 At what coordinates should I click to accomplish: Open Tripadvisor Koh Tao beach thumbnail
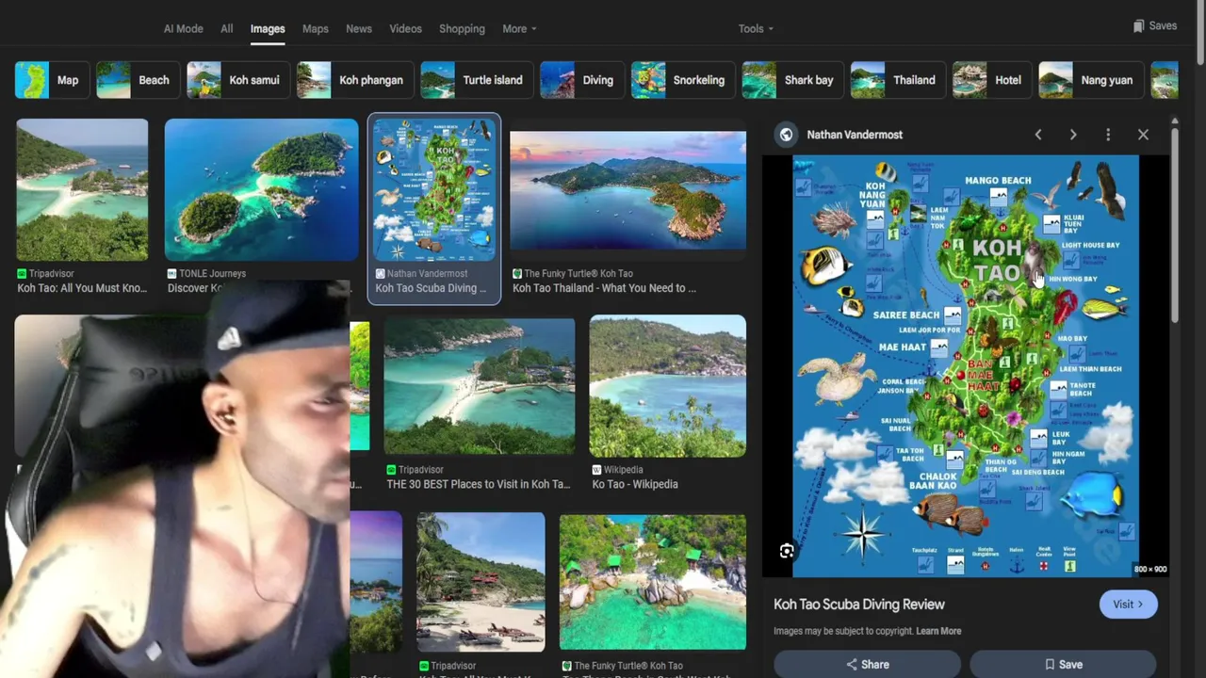click(x=82, y=189)
